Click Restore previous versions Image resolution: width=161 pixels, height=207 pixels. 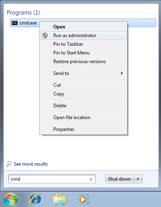point(84,62)
